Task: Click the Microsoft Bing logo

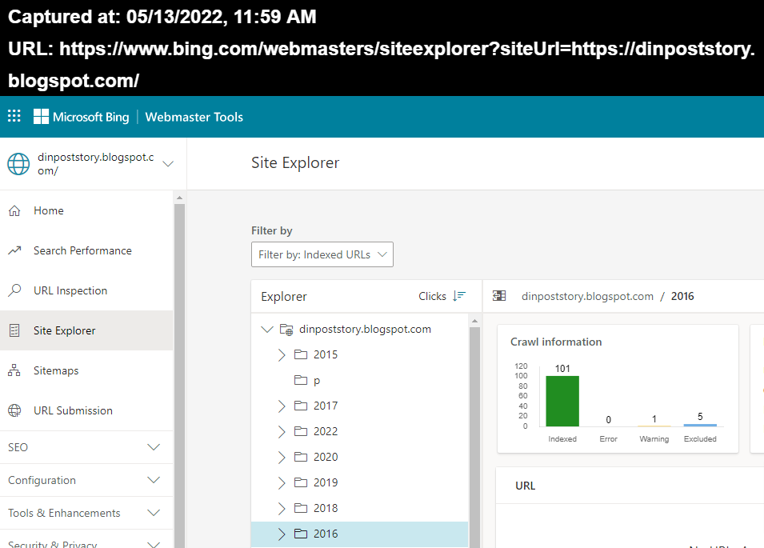Action: click(x=82, y=117)
